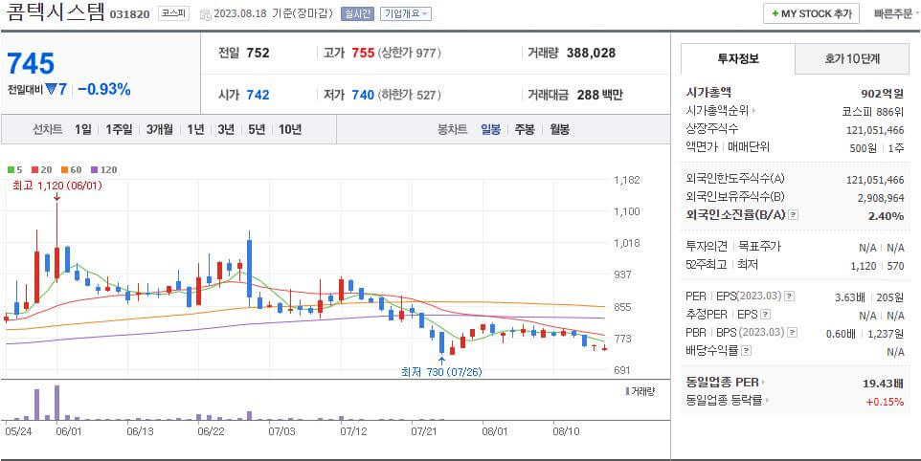Click the calendar icon beside 2023.08.18

point(205,13)
